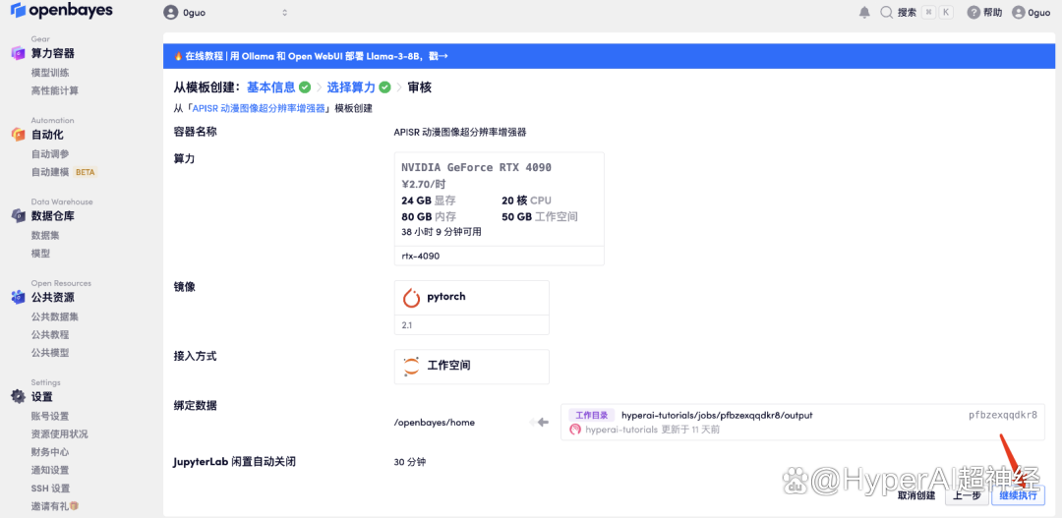Open the 0guo user avatar at top right

click(1018, 12)
